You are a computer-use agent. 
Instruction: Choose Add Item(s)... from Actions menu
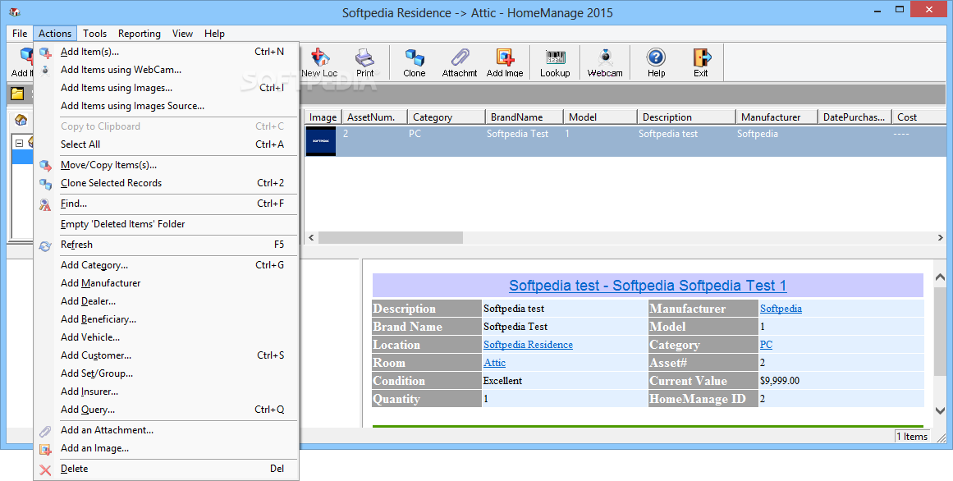167,52
